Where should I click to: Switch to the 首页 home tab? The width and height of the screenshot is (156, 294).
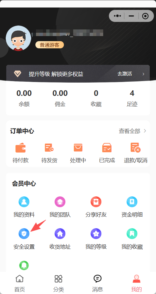click(x=19, y=283)
